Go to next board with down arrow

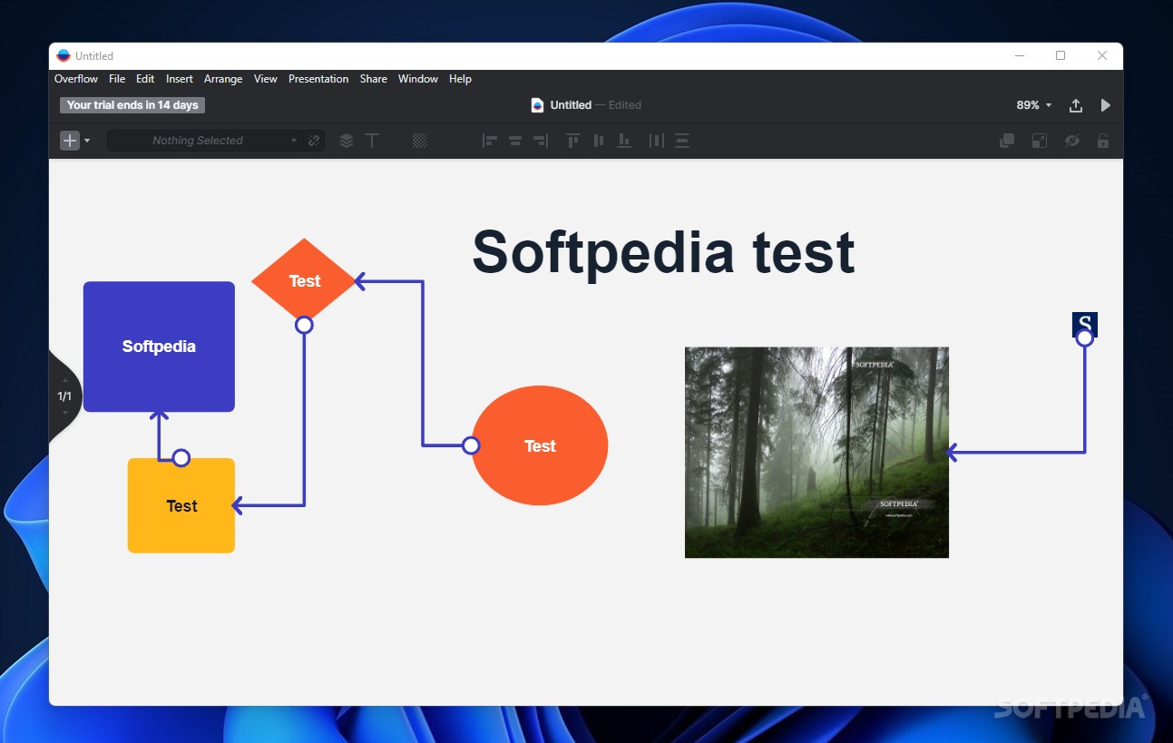[x=65, y=413]
